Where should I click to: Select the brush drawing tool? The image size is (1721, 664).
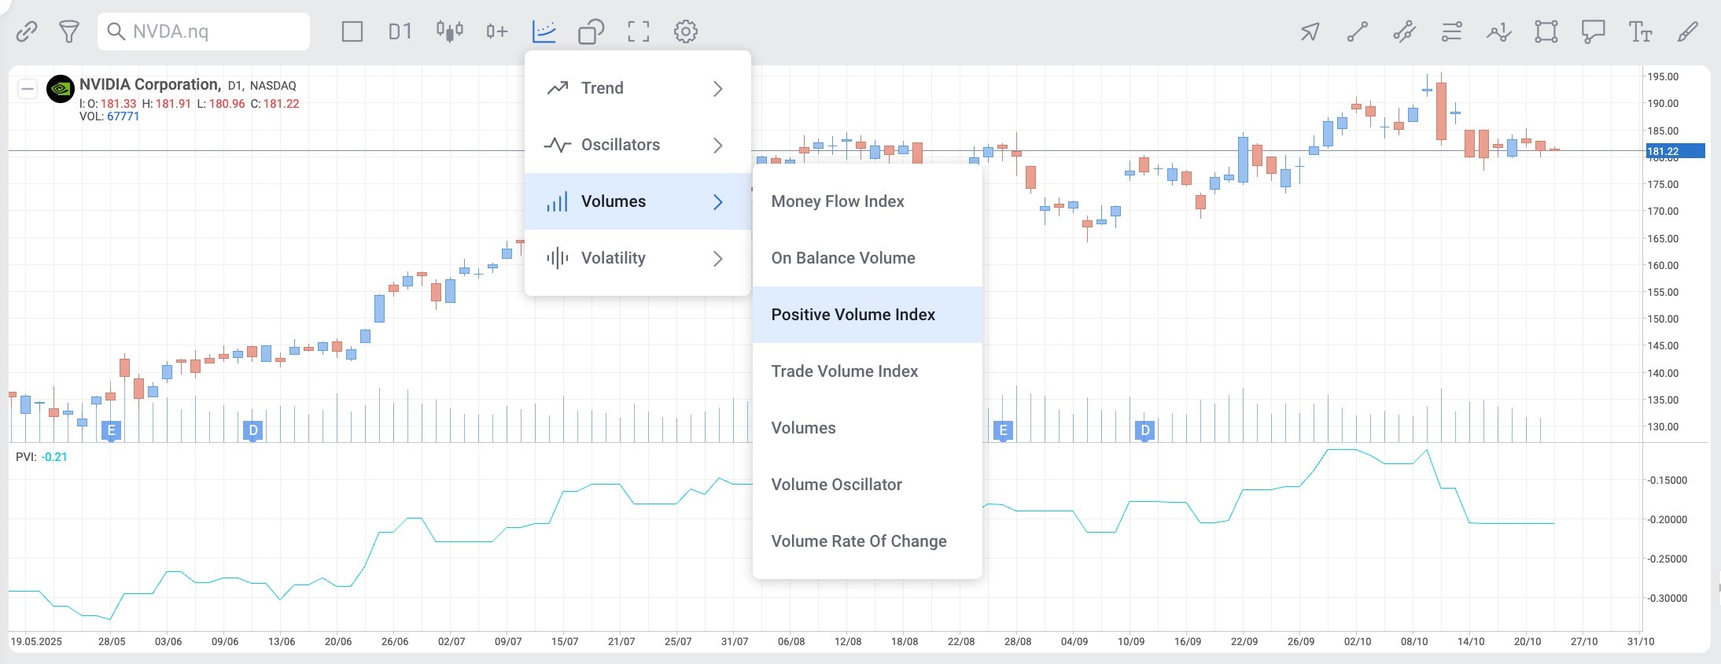click(1687, 31)
